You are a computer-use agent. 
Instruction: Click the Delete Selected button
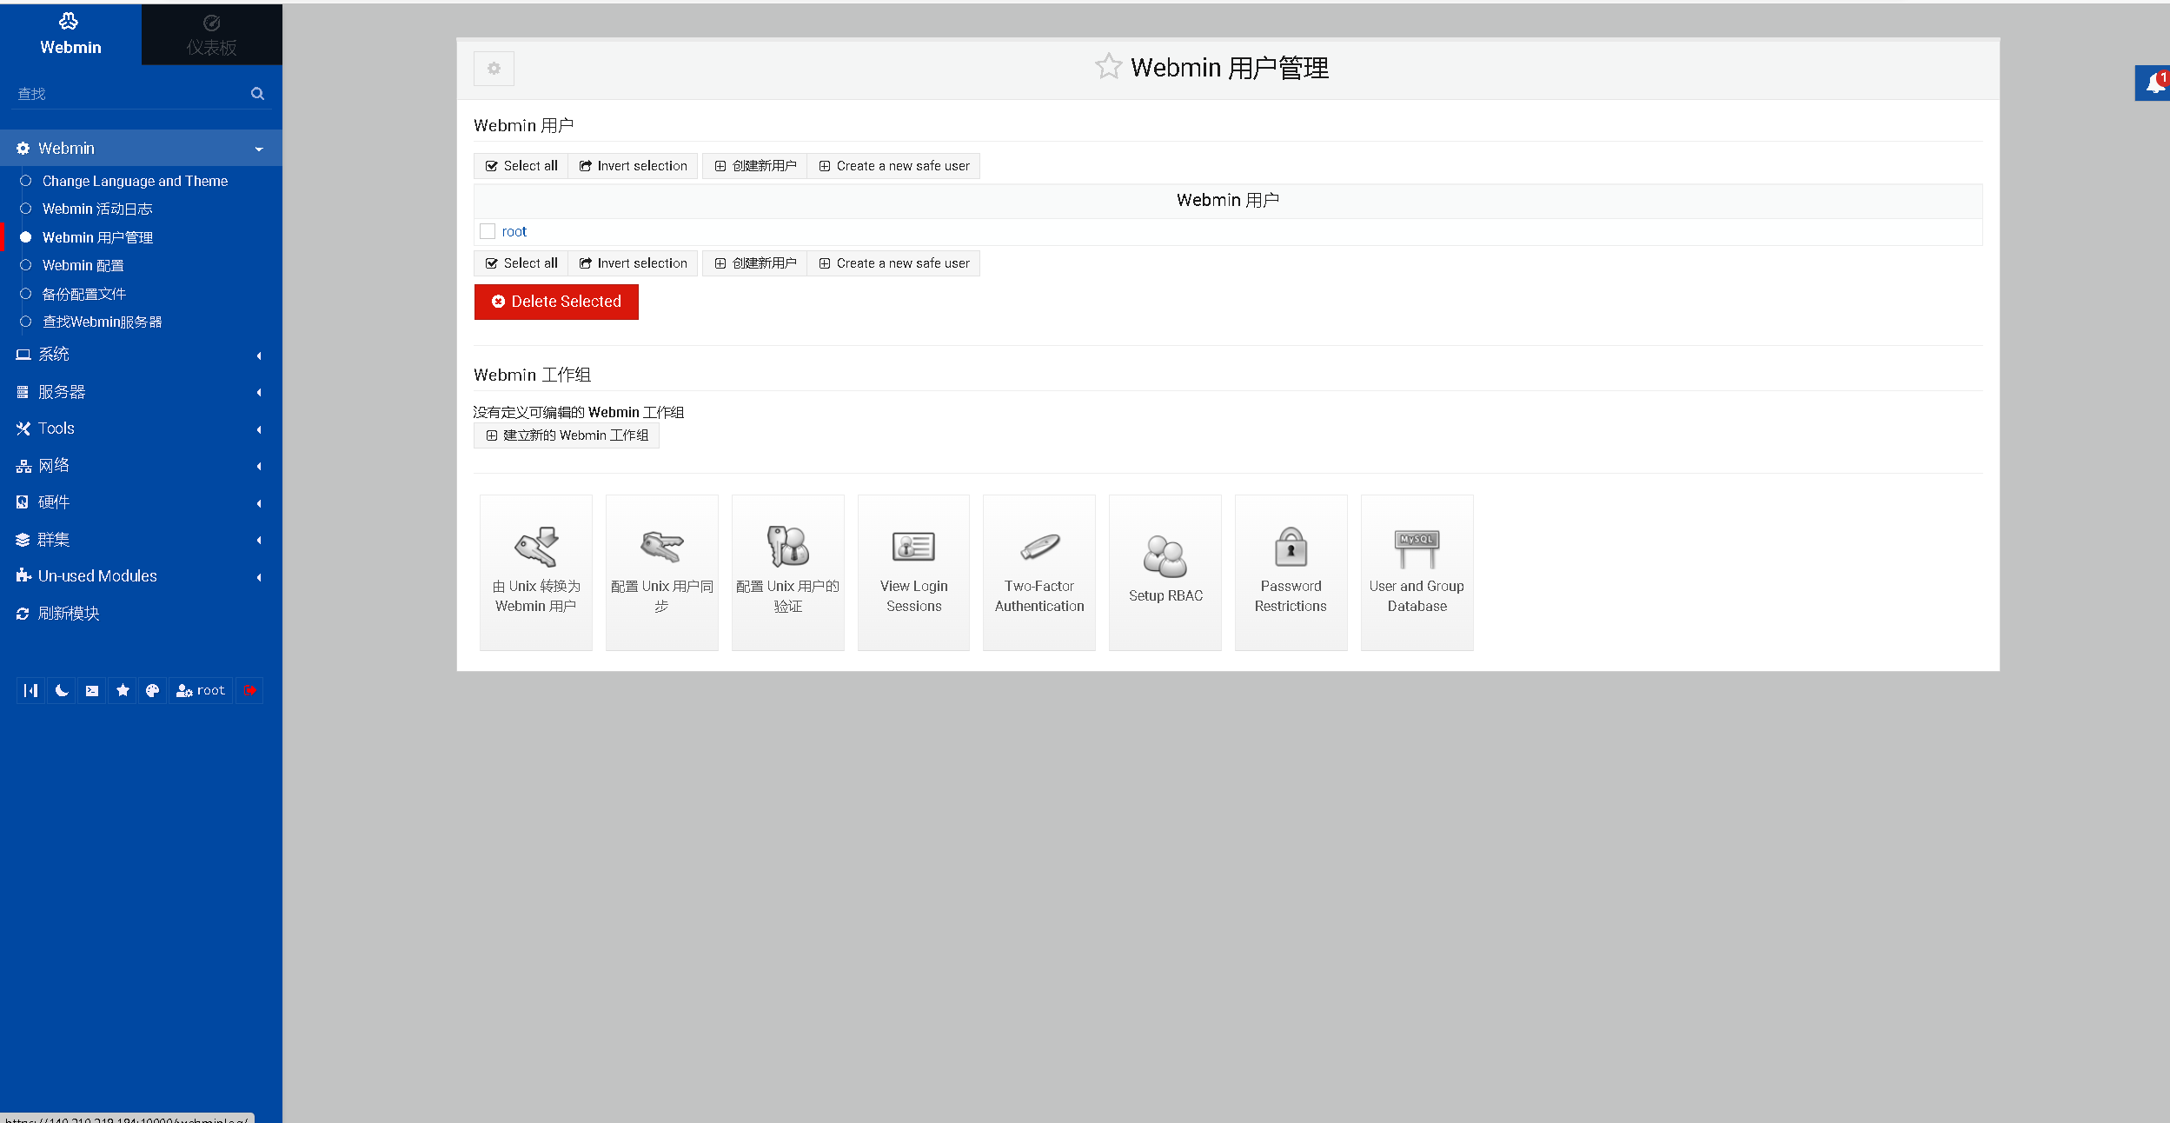[x=556, y=302]
